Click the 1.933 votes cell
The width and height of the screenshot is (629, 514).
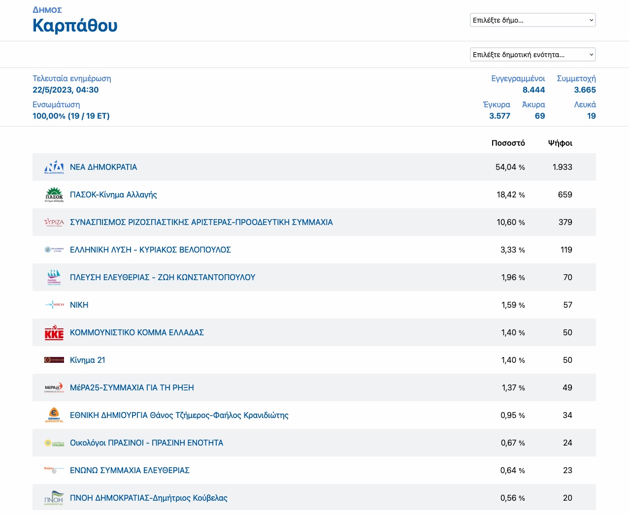pyautogui.click(x=563, y=167)
